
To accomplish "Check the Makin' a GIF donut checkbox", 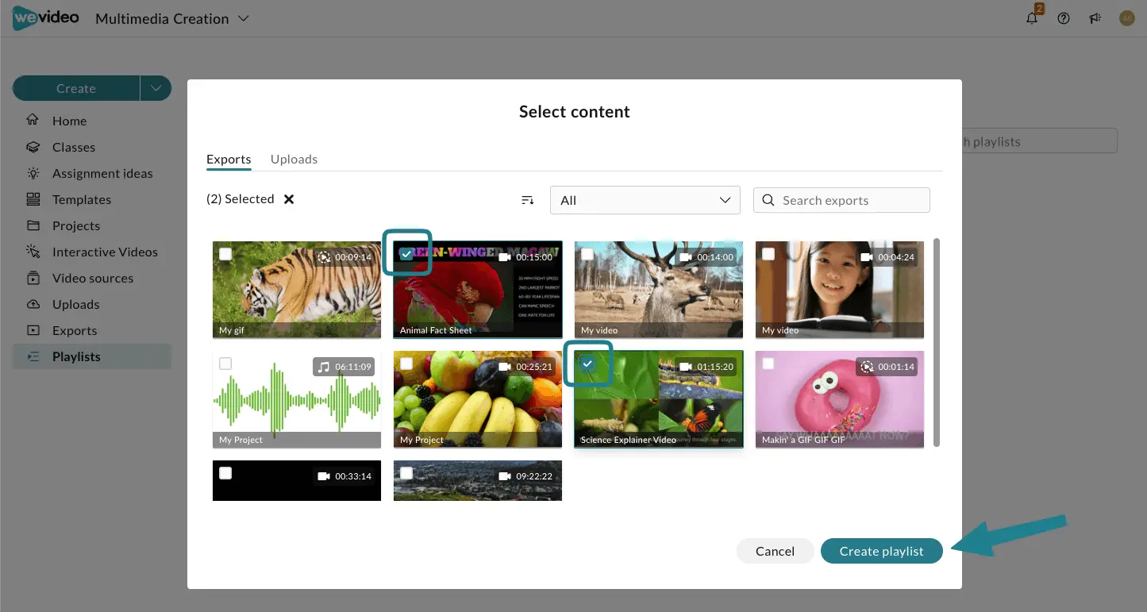I will pos(768,364).
